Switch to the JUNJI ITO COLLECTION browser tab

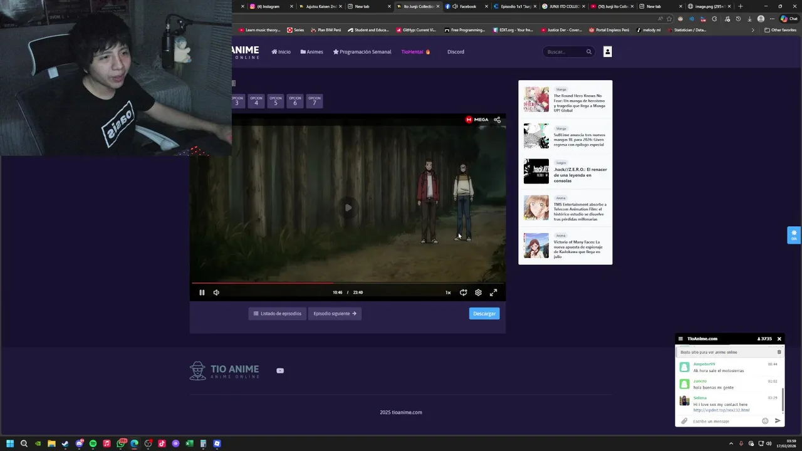[x=563, y=6]
